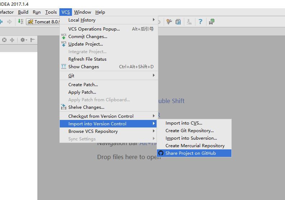285x200 pixels.
Task: Click the VCS update blue arrow icon
Action: [64, 44]
